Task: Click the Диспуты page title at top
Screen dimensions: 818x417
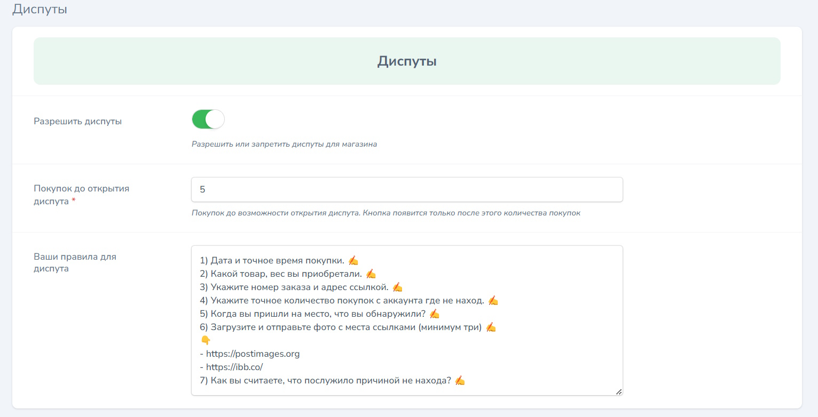Action: pyautogui.click(x=40, y=9)
